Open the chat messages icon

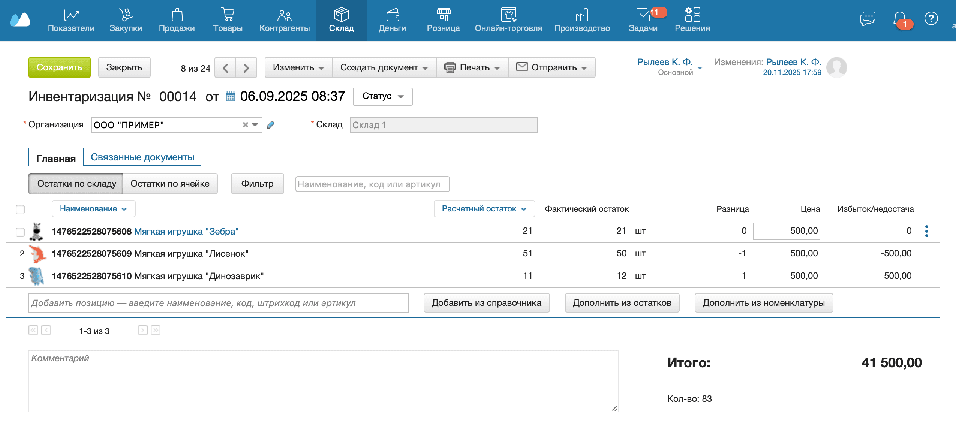(x=868, y=18)
